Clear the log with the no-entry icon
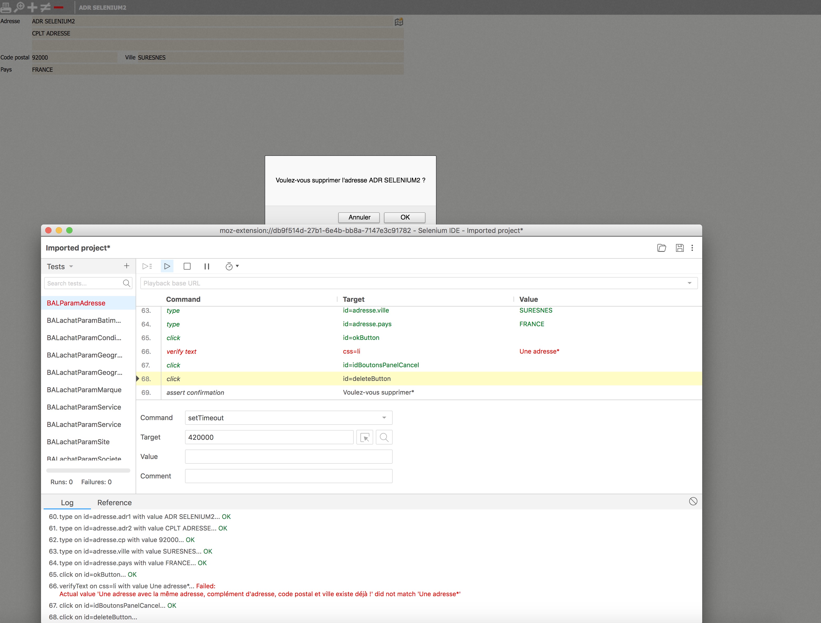The width and height of the screenshot is (821, 623). coord(693,501)
